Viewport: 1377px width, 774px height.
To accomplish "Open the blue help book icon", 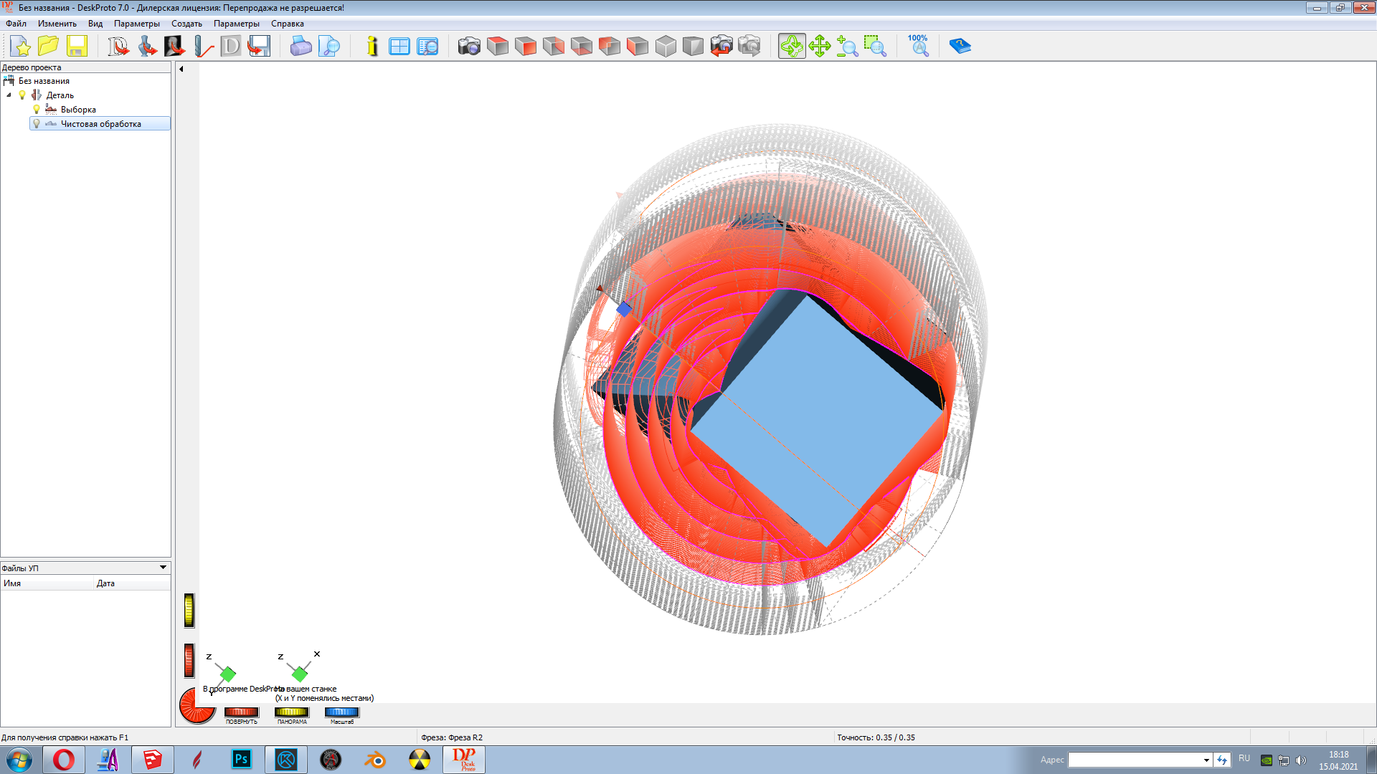I will (x=960, y=47).
